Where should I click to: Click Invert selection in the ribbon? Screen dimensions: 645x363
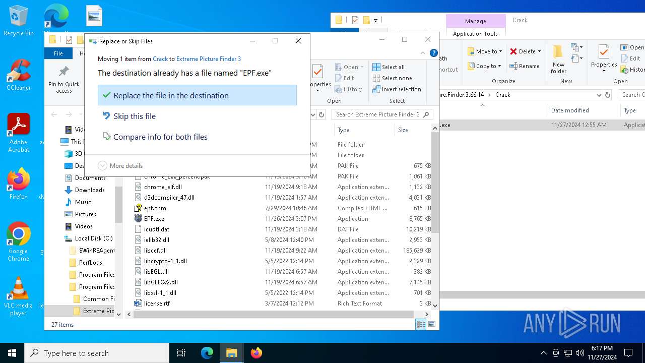pos(397,89)
